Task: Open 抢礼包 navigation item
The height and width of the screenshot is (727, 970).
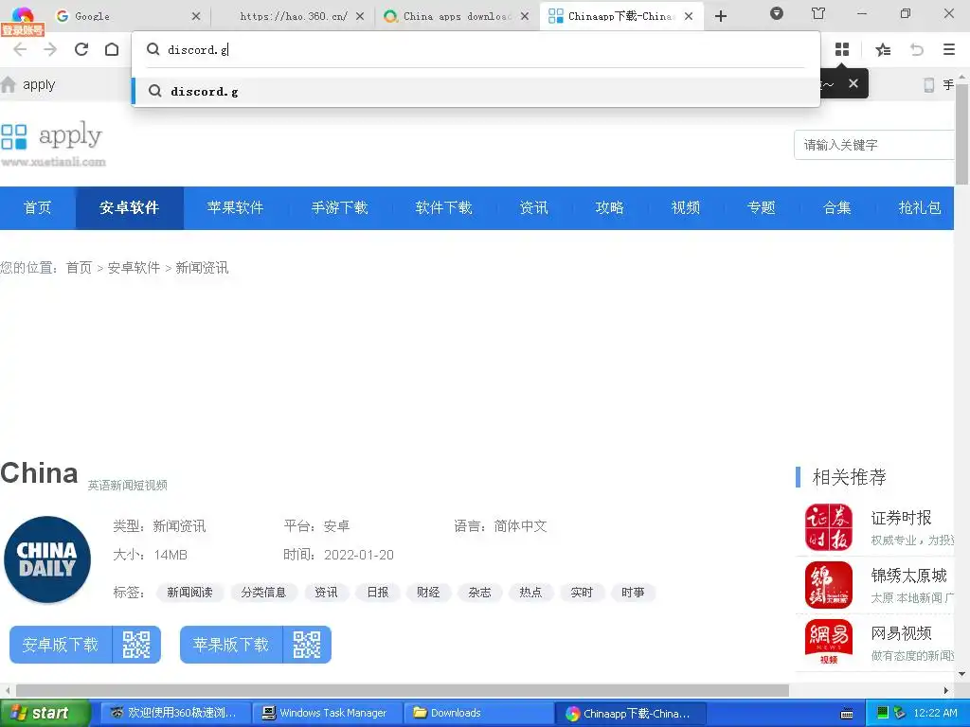Action: [x=919, y=207]
